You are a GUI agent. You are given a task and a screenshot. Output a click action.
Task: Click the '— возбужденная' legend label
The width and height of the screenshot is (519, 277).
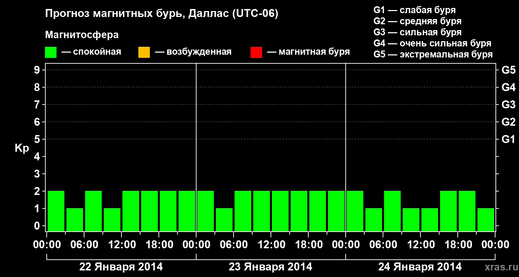click(193, 52)
